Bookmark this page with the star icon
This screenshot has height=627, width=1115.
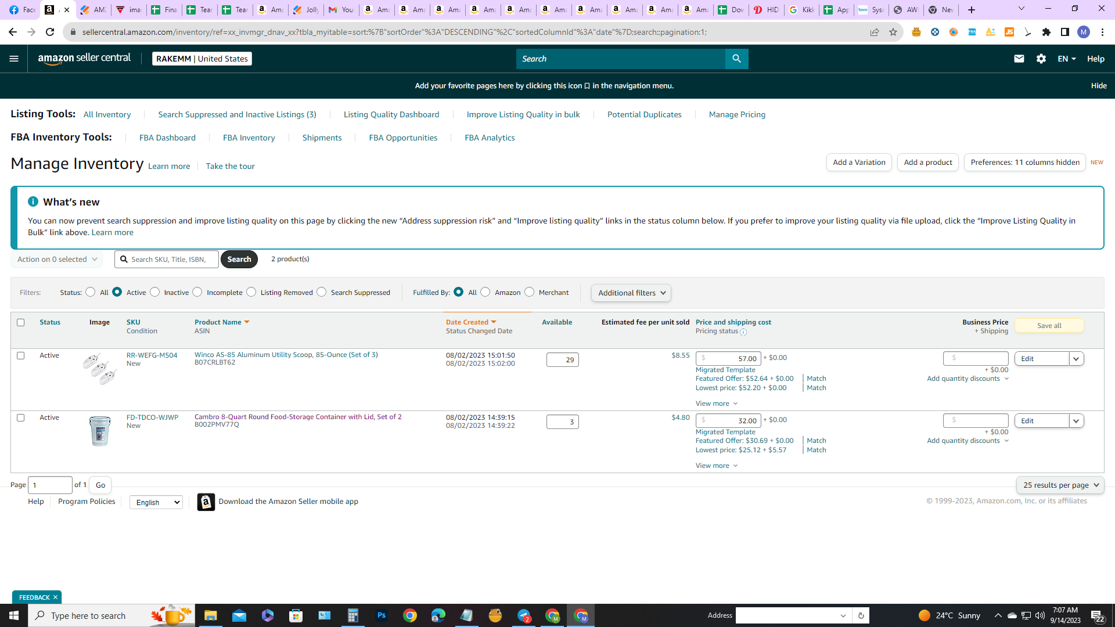893,32
